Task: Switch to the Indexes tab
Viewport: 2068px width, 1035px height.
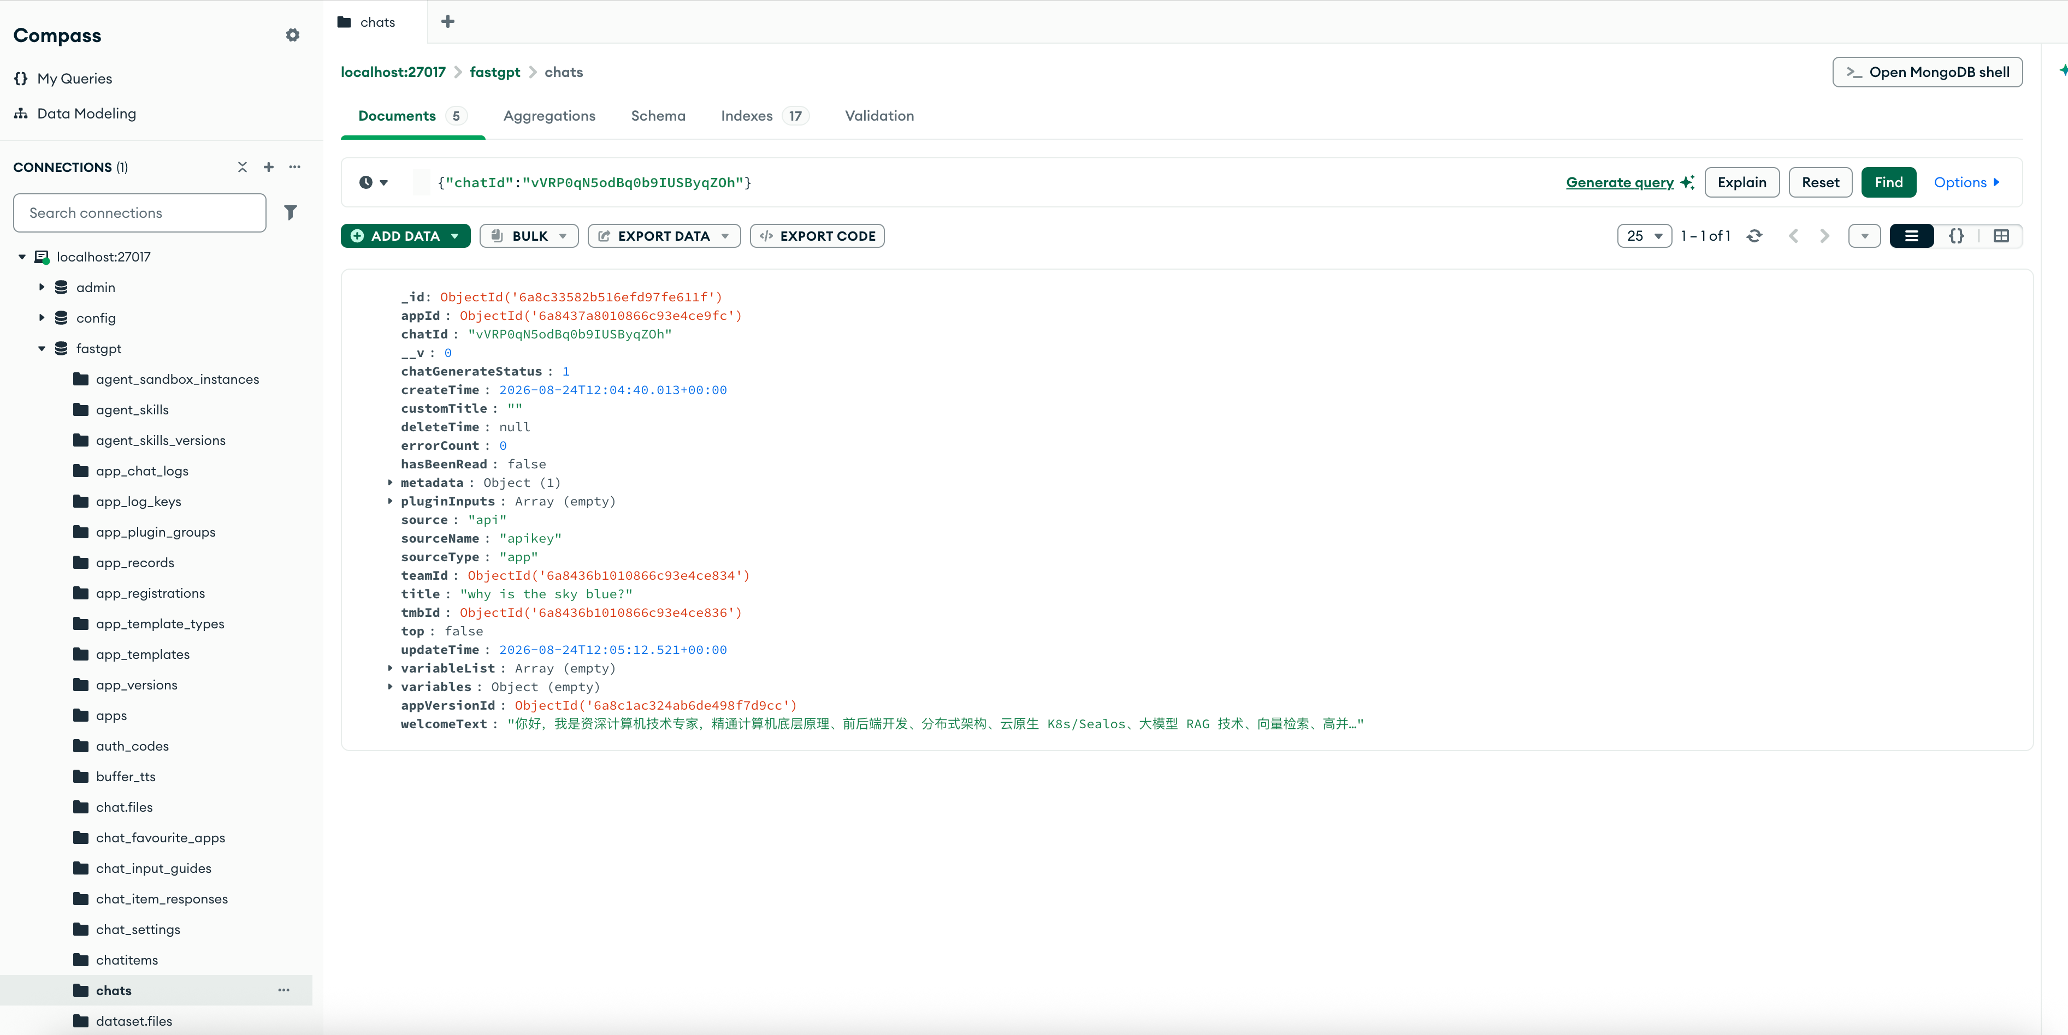Action: click(x=764, y=116)
